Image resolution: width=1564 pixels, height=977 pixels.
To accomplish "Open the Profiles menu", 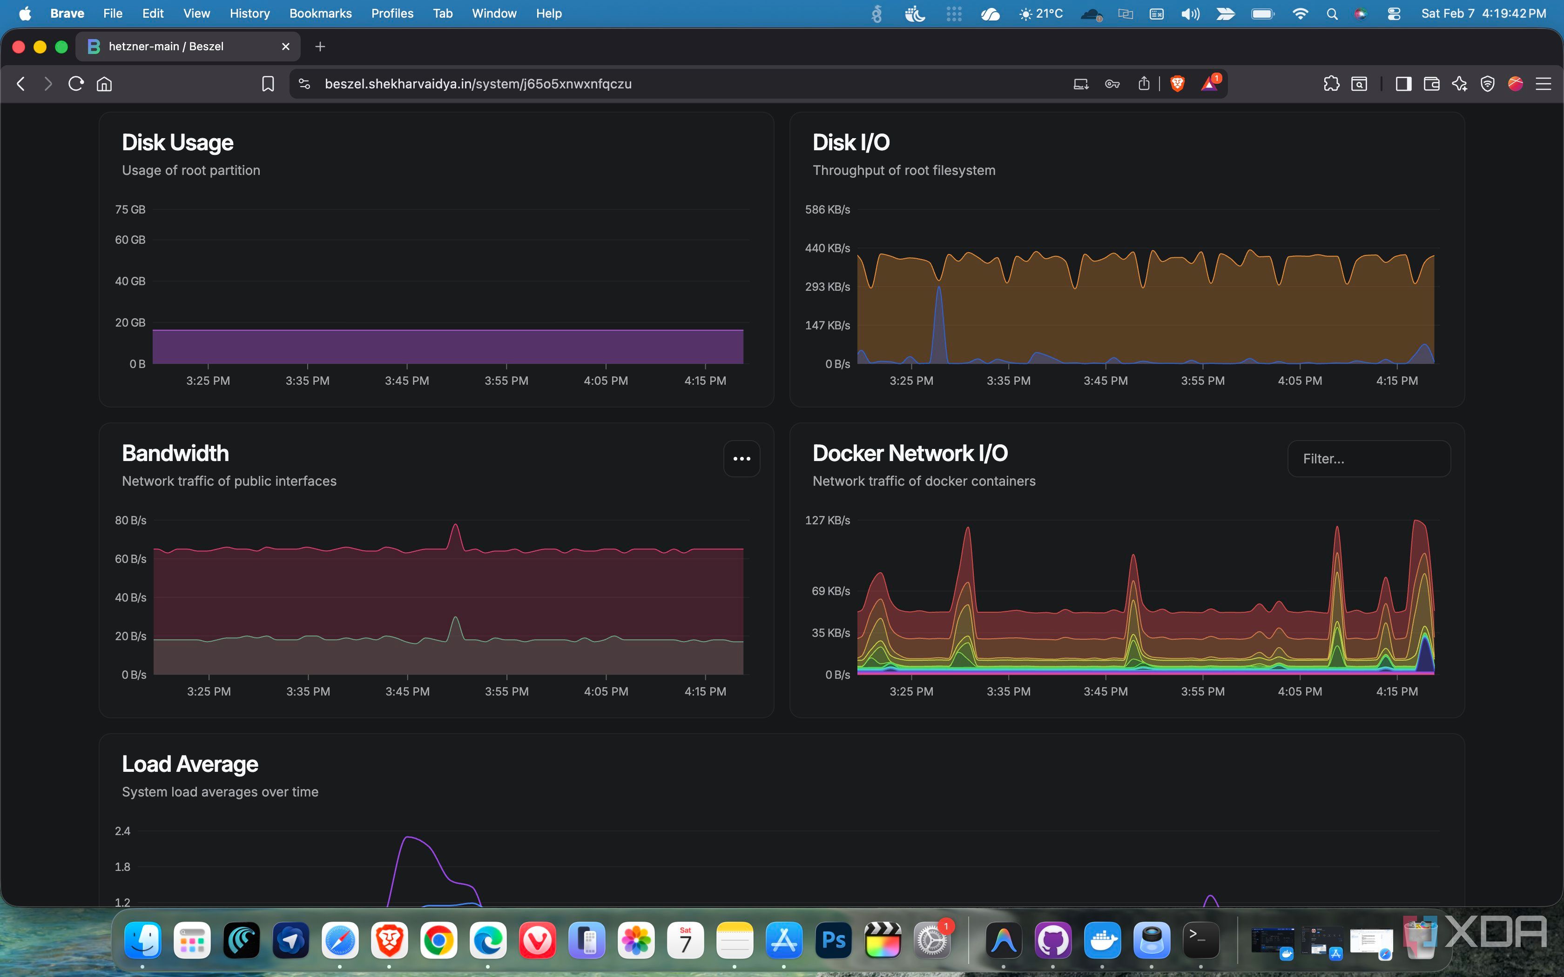I will click(392, 13).
